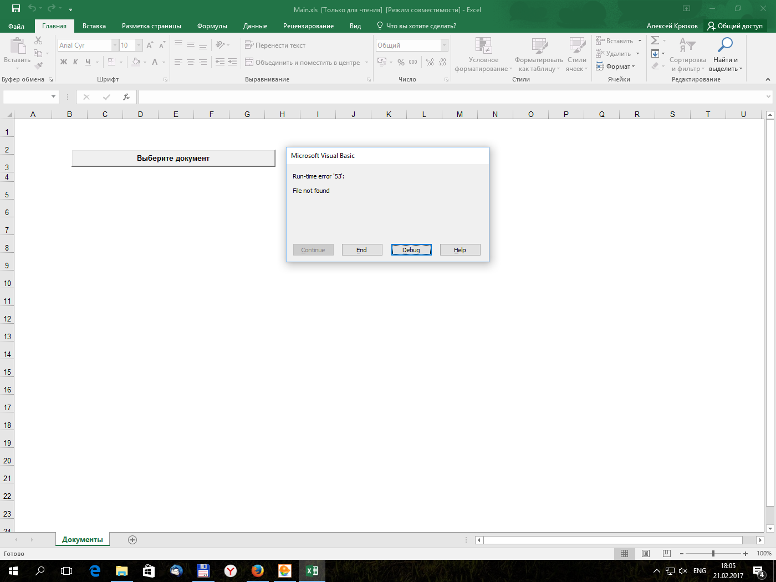Click the thousands separator (000) icon
This screenshot has height=582, width=776.
click(x=413, y=62)
